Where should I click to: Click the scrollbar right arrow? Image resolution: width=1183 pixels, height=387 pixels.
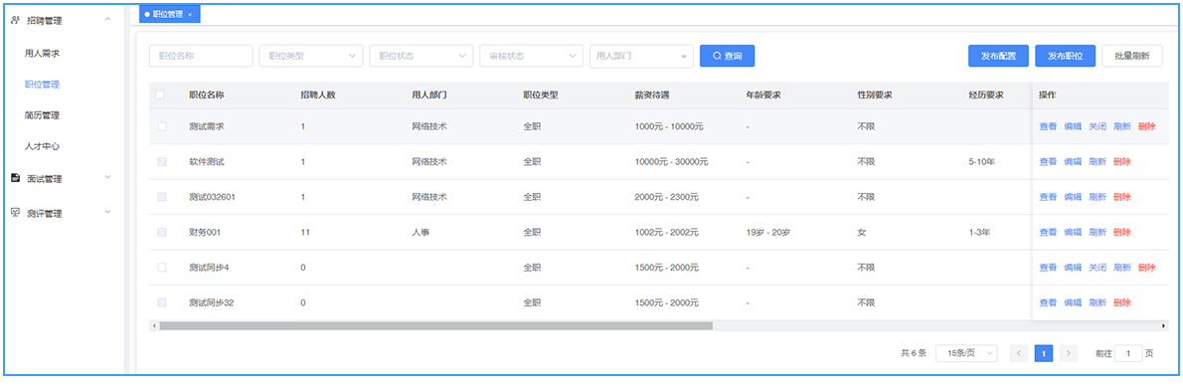point(1163,326)
